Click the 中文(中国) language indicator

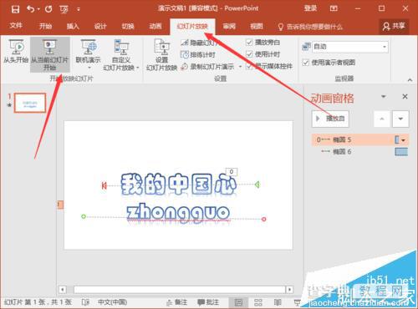click(x=112, y=302)
